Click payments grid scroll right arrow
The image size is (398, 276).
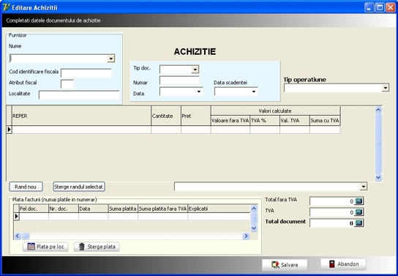click(x=246, y=236)
